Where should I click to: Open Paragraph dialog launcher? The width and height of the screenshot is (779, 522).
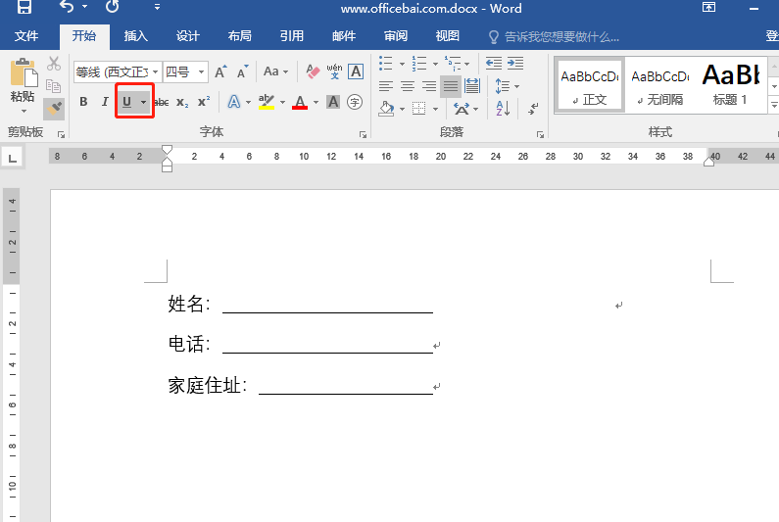(x=540, y=134)
